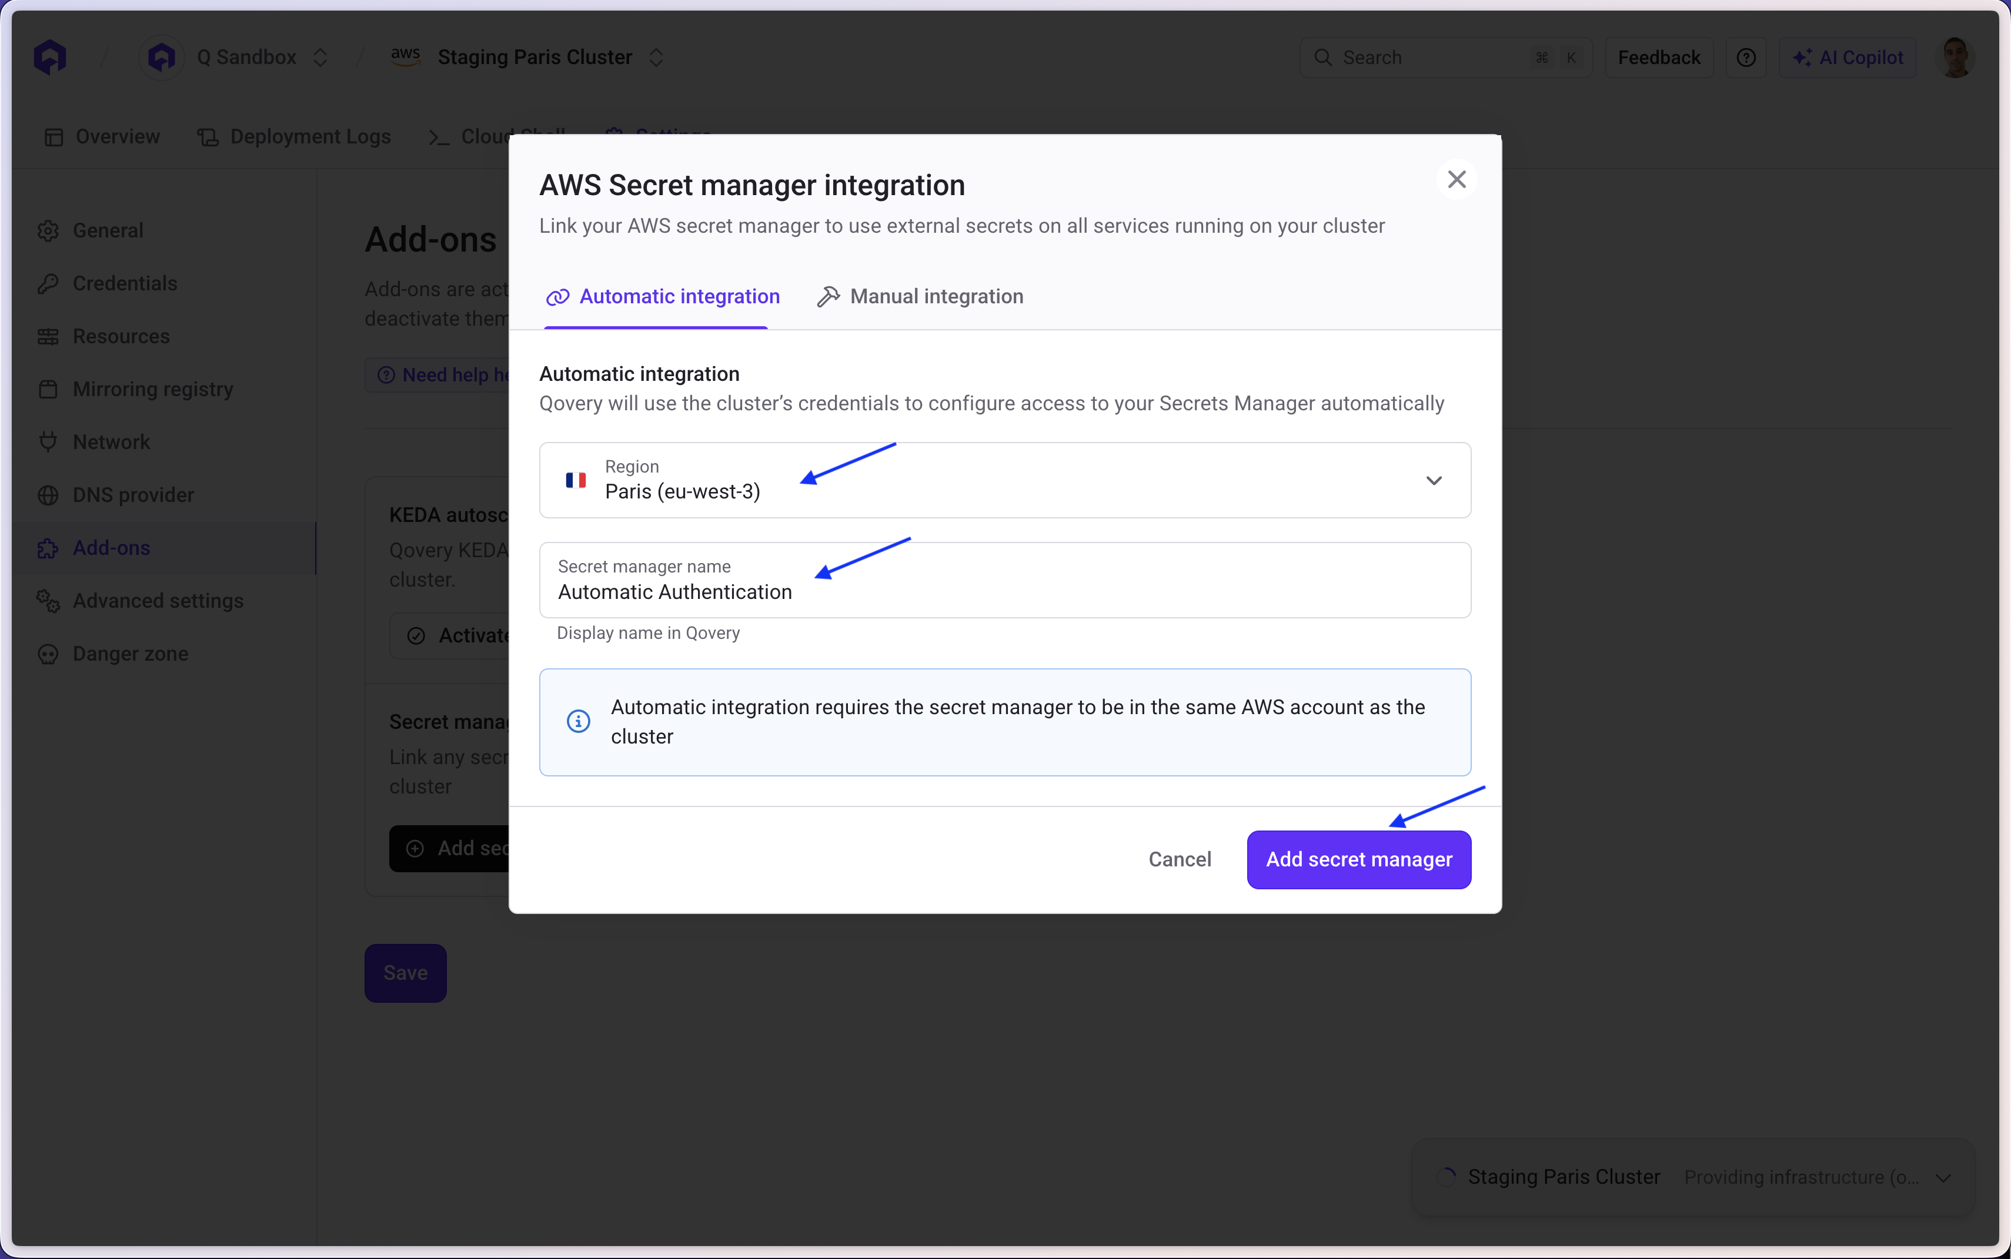Click the Overview layout icon
The height and width of the screenshot is (1259, 2011).
click(54, 138)
